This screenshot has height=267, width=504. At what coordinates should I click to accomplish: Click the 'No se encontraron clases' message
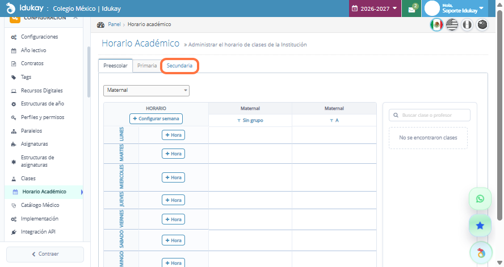point(428,138)
